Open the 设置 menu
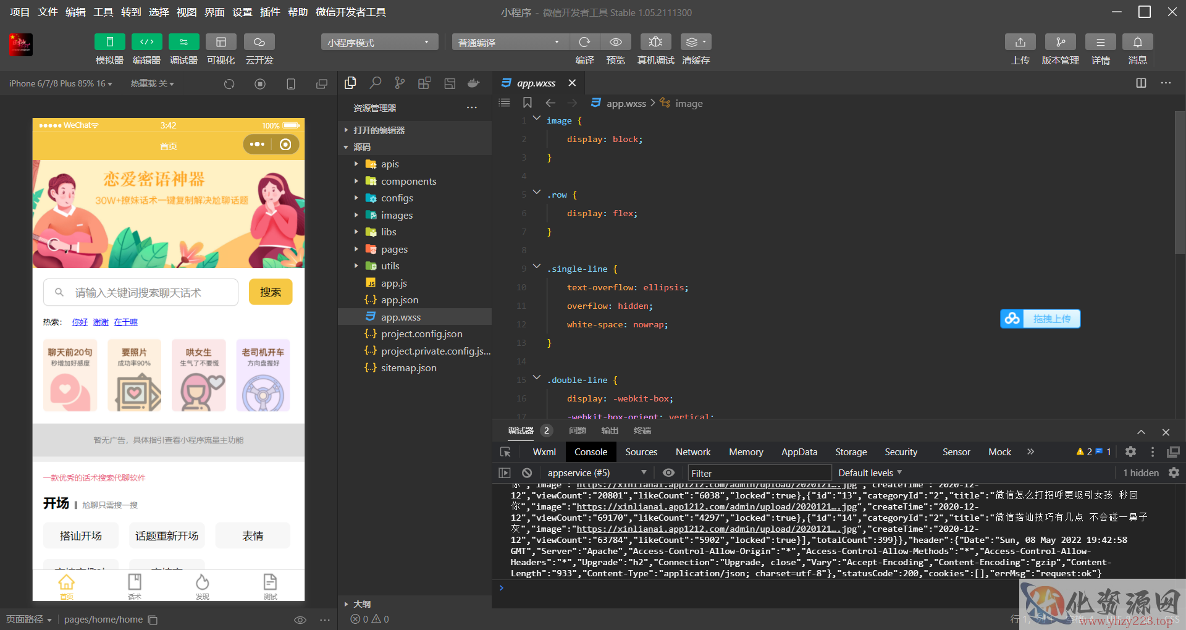Screen dimensions: 1186x630 tap(242, 12)
